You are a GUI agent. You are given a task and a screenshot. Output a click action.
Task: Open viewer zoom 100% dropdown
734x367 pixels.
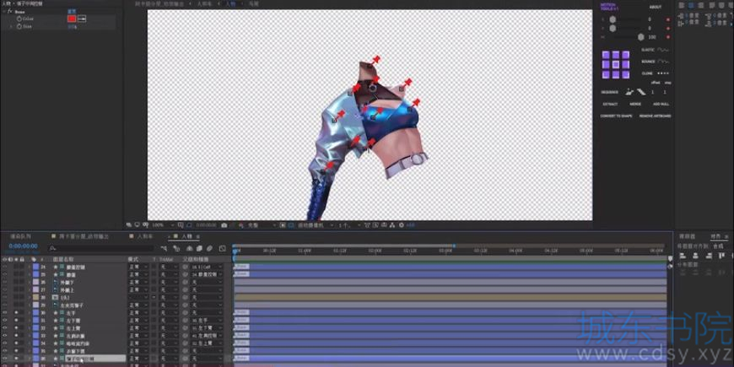163,225
